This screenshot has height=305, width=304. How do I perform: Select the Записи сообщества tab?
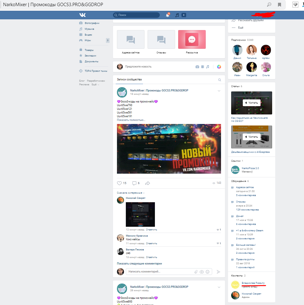click(x=129, y=79)
